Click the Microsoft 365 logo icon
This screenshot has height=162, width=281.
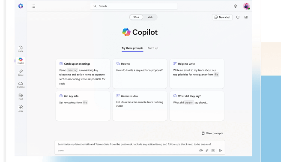point(21,6)
